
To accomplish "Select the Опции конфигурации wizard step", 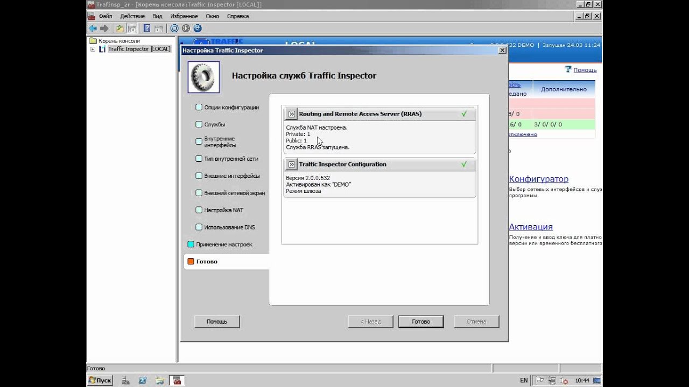I will pos(227,107).
